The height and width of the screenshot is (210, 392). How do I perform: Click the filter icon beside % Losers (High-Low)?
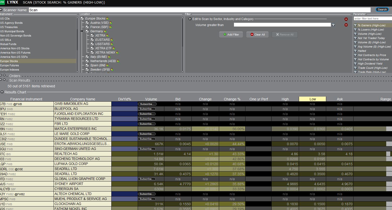(x=355, y=30)
